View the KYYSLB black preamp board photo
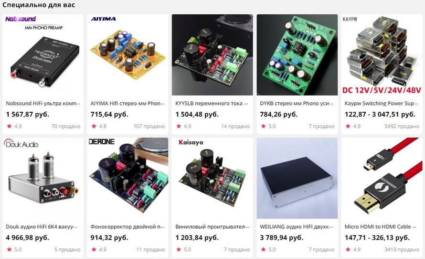Viewport: 425px width, 259px height. (212, 55)
